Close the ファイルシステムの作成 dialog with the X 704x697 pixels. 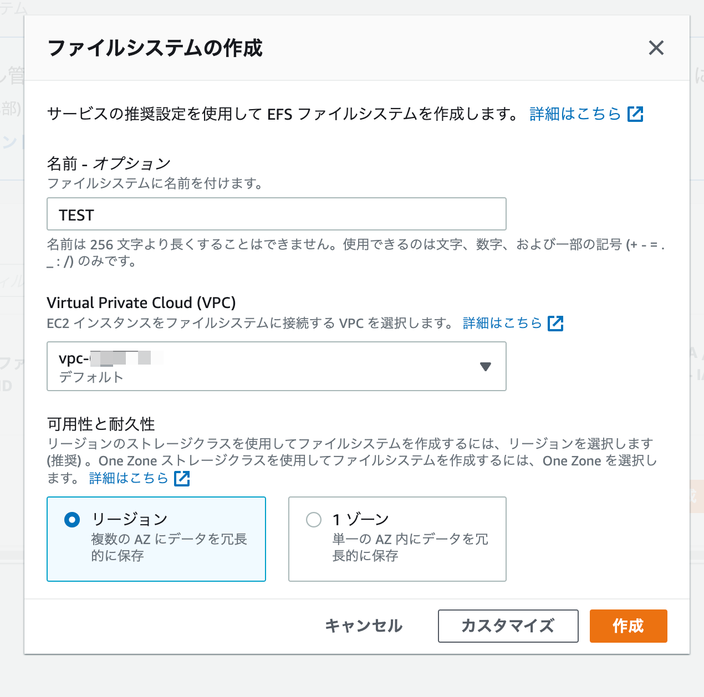(x=656, y=48)
